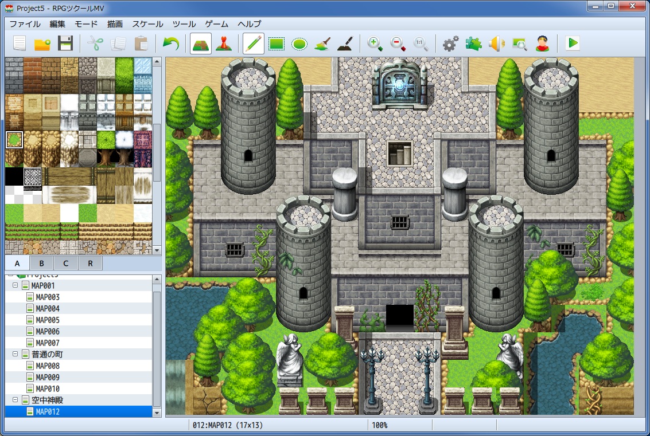
Task: Undo the last action with the green arrow
Action: coord(171,44)
